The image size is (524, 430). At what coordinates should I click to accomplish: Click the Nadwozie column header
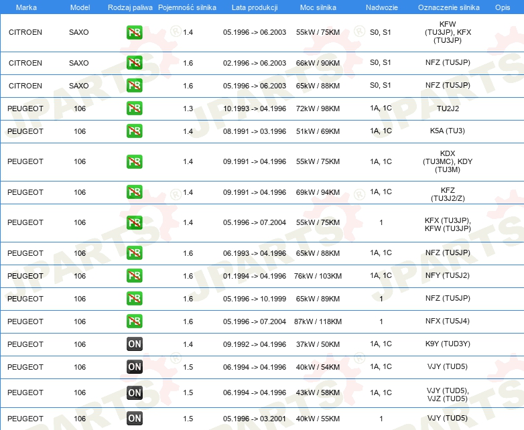(382, 7)
